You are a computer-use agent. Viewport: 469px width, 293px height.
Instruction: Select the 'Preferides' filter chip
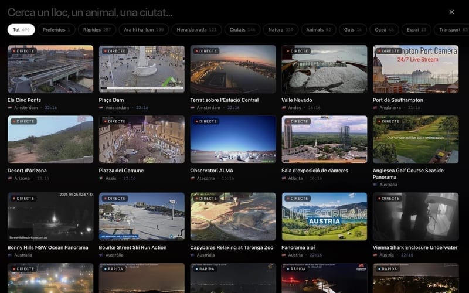tap(56, 30)
